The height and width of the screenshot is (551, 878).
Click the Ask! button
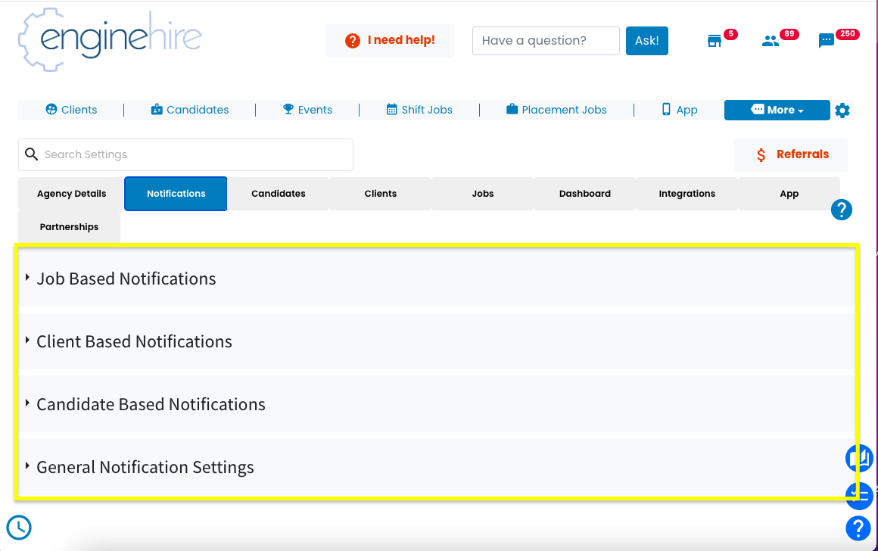click(x=646, y=40)
